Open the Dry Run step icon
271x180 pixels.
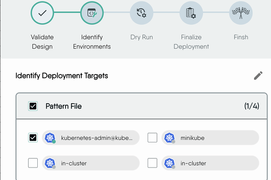click(141, 13)
